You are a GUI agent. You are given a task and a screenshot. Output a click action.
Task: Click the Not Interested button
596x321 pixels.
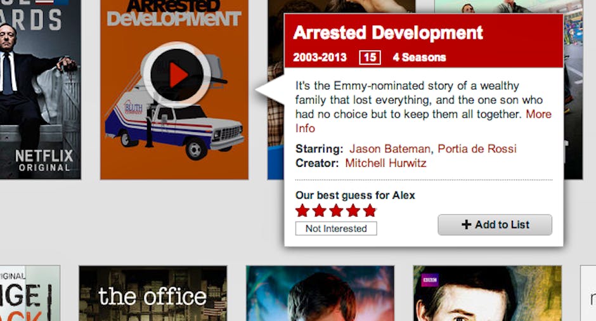click(336, 228)
